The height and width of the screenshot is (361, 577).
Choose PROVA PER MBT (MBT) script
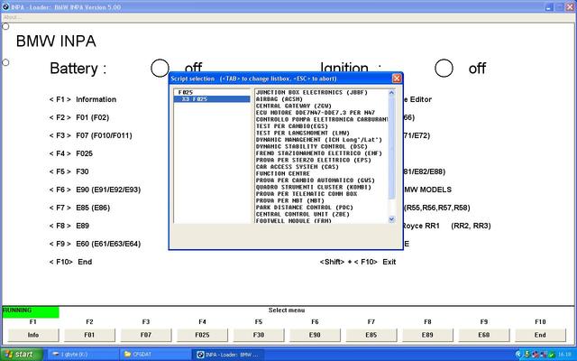pos(290,200)
